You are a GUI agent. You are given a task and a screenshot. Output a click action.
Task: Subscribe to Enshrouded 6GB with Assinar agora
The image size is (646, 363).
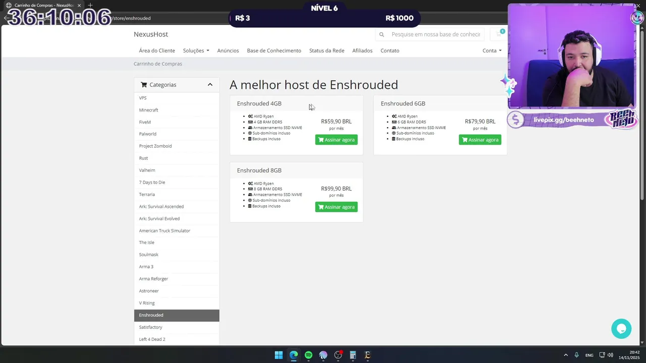[480, 140]
